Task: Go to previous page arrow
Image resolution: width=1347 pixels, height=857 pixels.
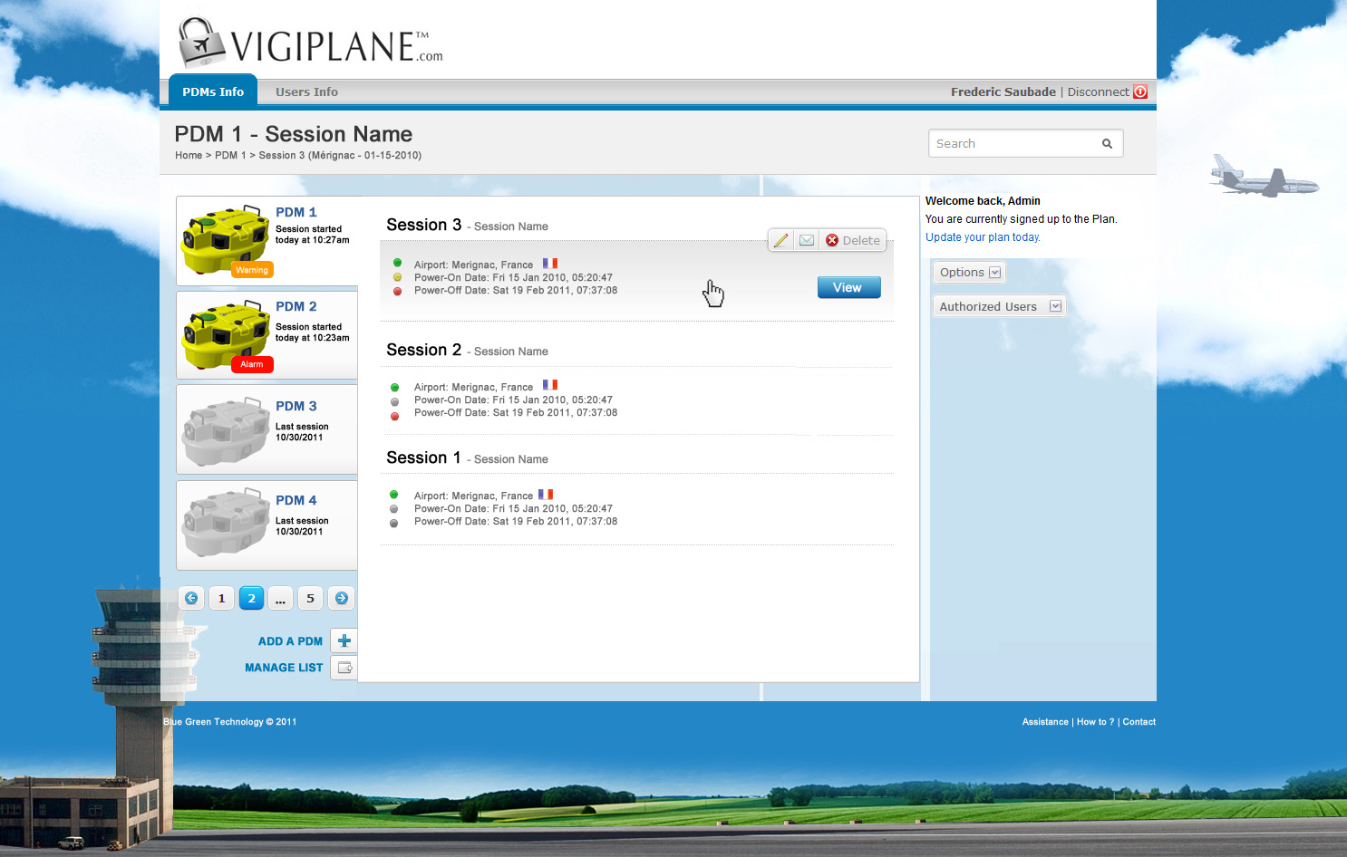Action: [191, 598]
